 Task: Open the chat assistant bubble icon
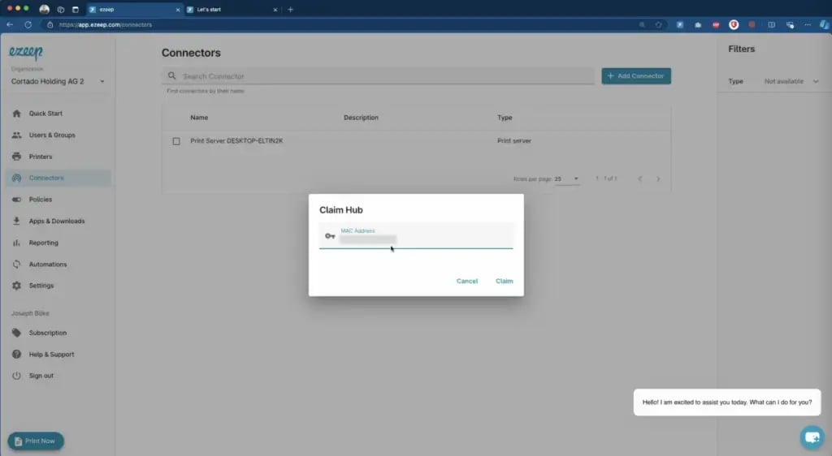tap(812, 437)
